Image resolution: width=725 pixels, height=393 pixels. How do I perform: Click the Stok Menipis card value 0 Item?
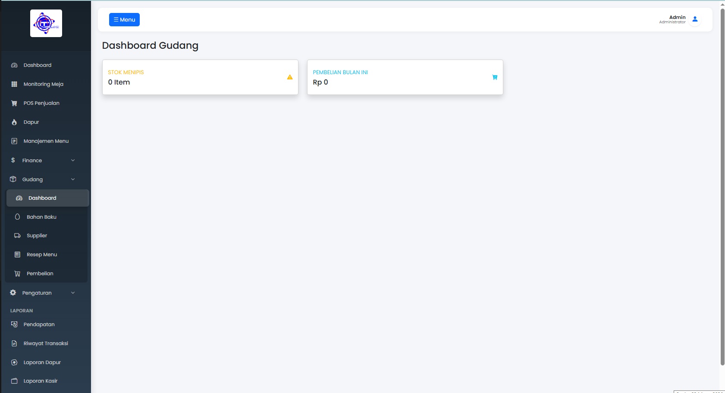coord(119,82)
